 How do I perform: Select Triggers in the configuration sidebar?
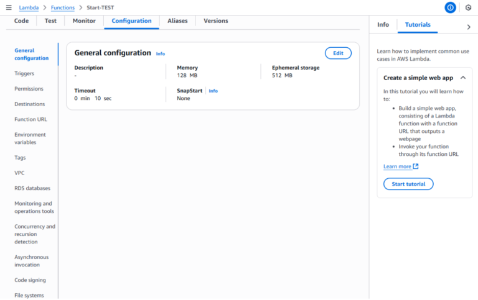pyautogui.click(x=24, y=73)
